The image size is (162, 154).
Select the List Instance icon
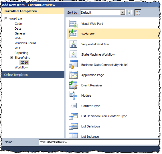click(x=73, y=135)
